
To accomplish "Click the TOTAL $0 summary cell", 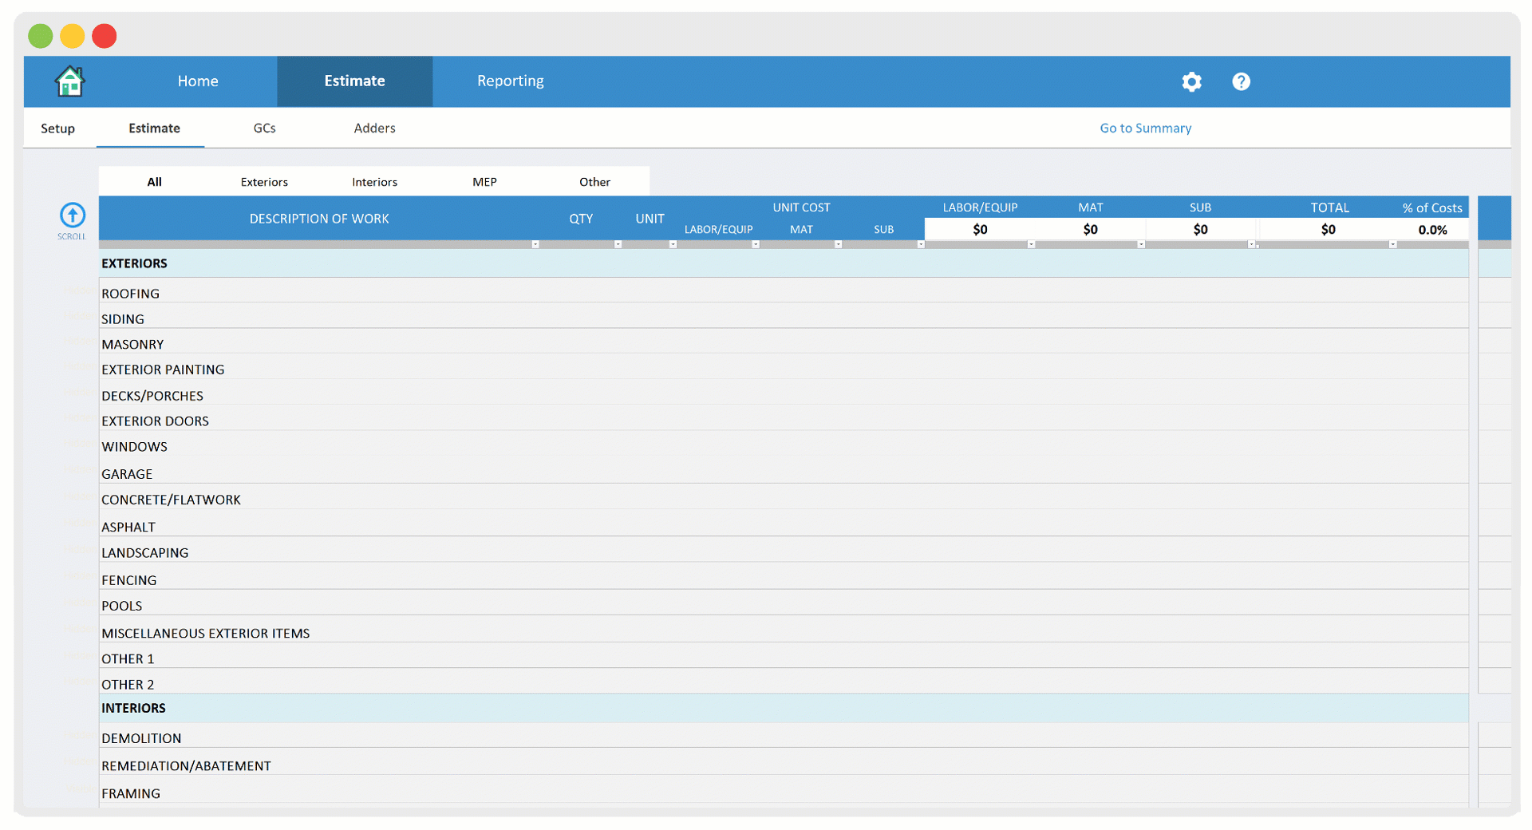I will (x=1328, y=229).
